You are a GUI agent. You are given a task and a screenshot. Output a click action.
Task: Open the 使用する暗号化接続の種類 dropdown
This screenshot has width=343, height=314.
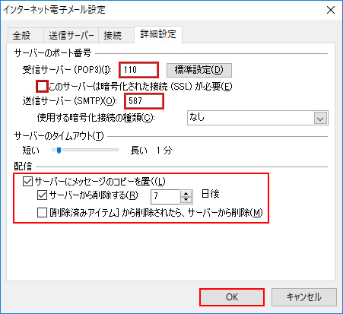coord(258,118)
